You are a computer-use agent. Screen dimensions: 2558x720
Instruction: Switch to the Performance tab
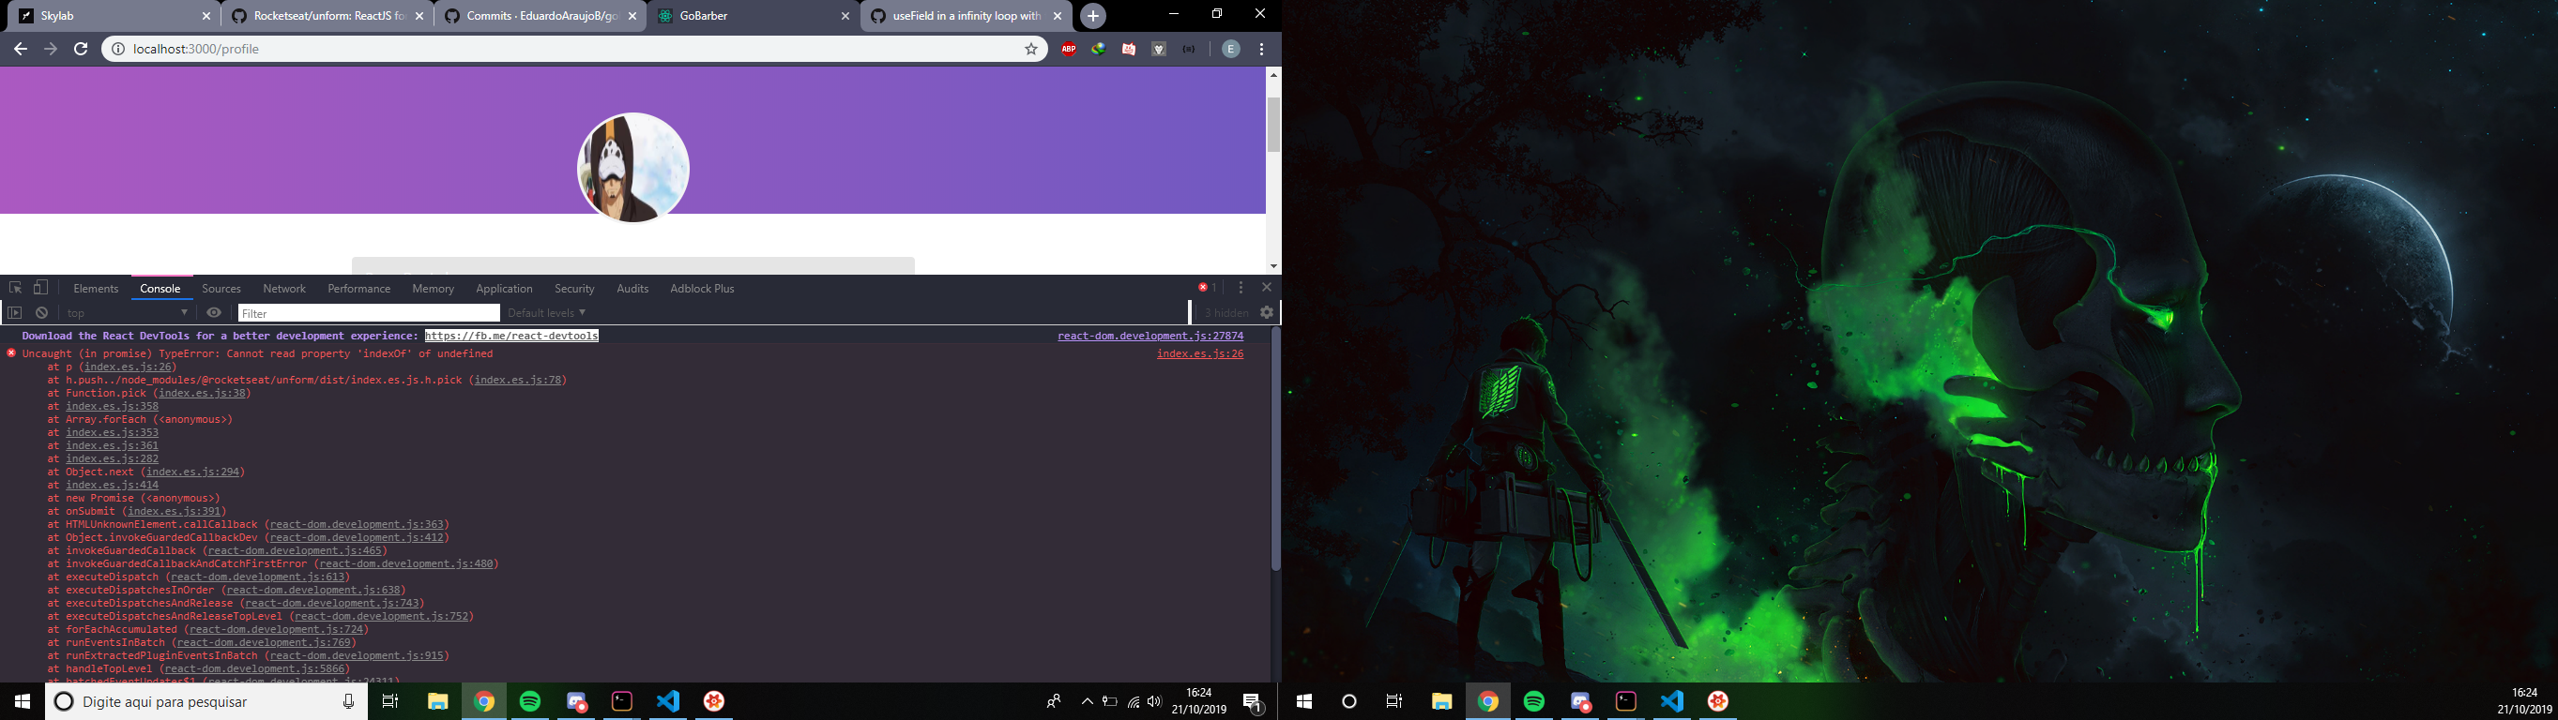click(x=358, y=289)
